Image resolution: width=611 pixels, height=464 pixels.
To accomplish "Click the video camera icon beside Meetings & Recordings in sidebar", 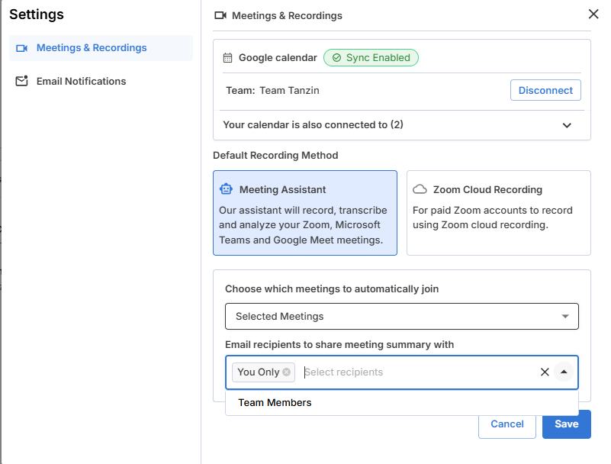I will tap(21, 48).
